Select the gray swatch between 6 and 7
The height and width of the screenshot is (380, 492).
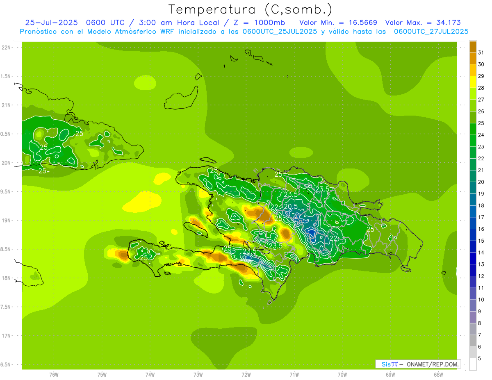[473, 341]
